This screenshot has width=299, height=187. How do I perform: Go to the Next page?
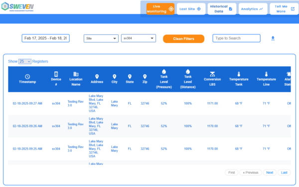pos(270,173)
